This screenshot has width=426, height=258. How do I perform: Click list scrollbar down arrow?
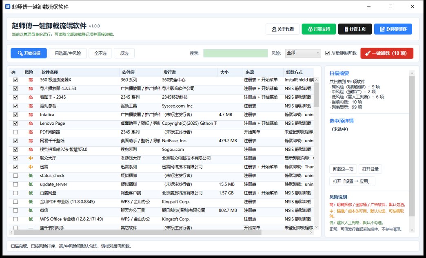coord(316,227)
